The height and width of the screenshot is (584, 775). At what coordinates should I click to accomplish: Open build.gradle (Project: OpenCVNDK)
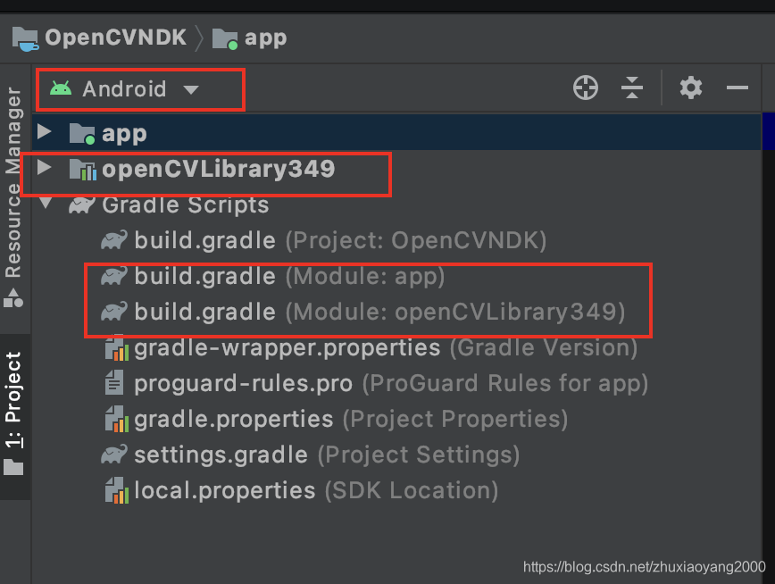tap(340, 240)
